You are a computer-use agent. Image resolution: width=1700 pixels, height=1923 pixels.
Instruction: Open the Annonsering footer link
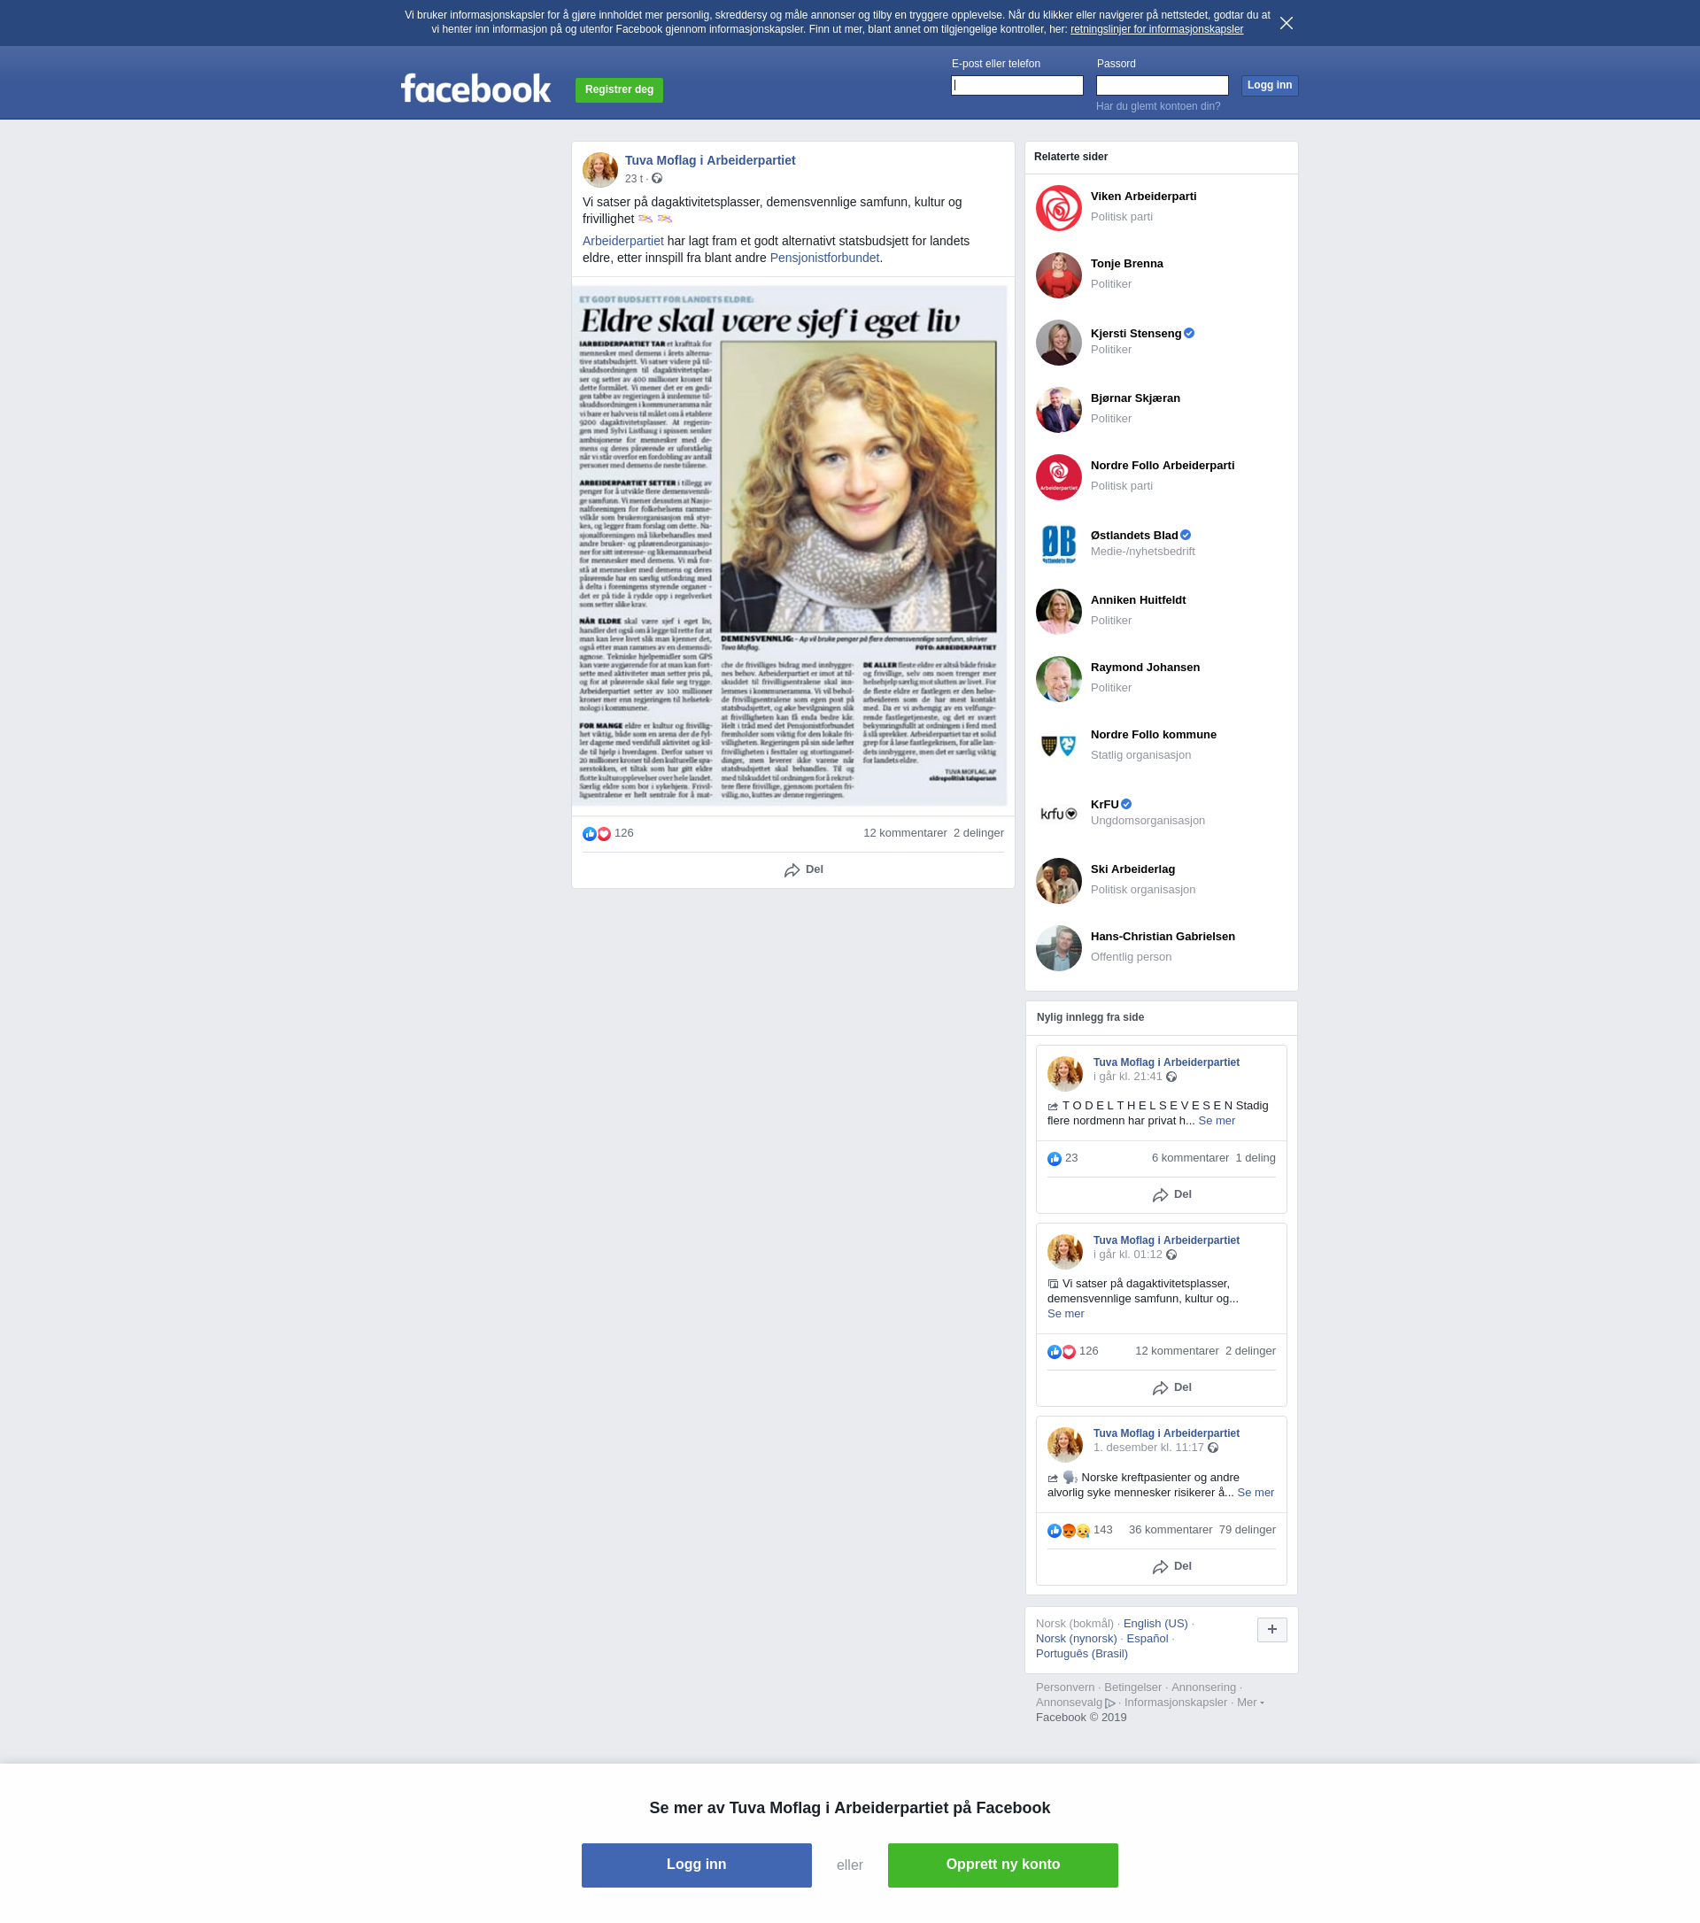[x=1203, y=1687]
